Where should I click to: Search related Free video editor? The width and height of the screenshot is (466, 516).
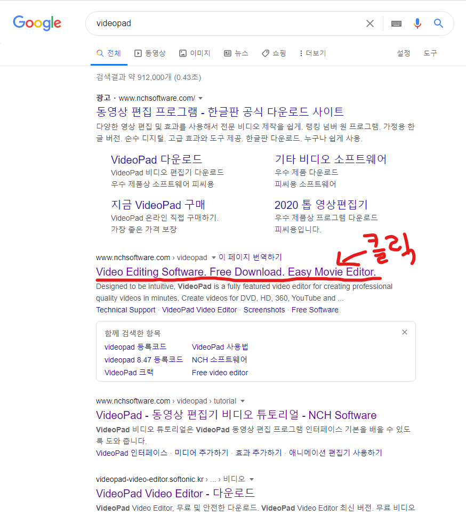point(220,373)
